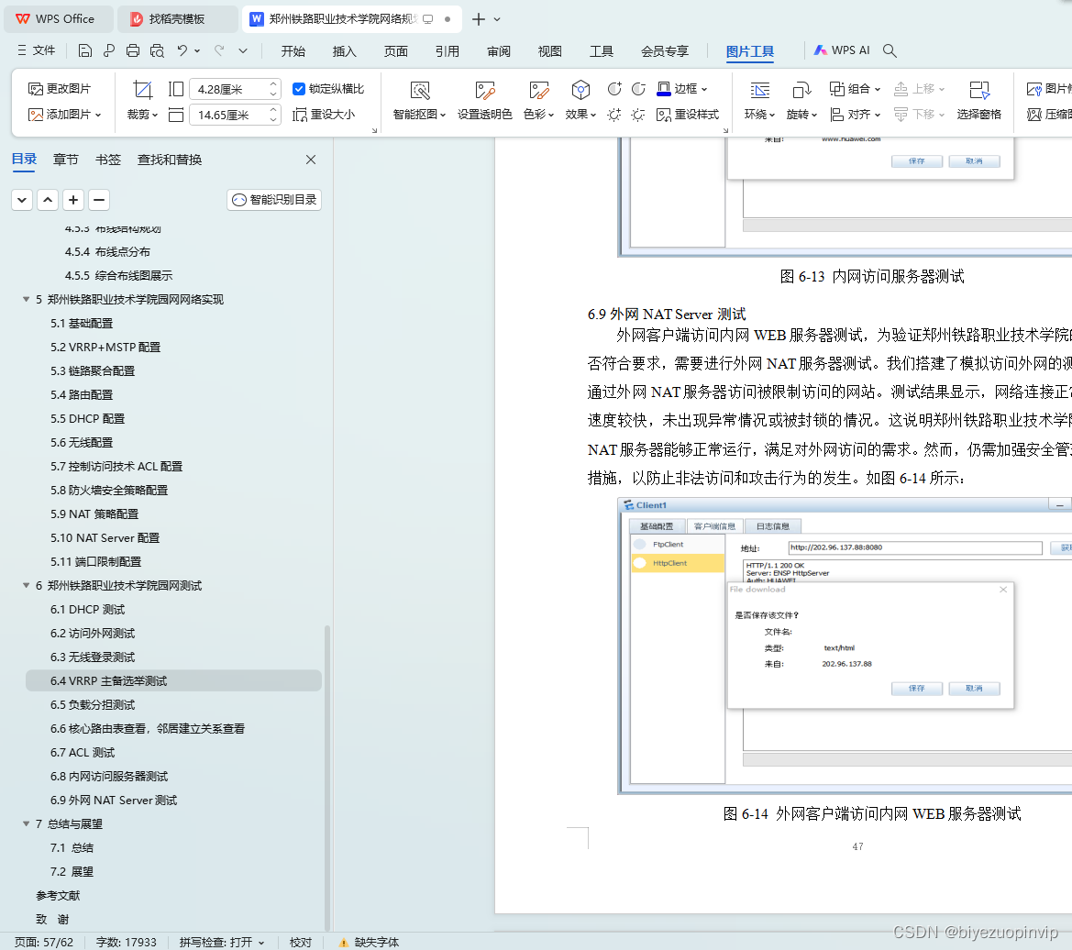Switch to WPS Office home tab
This screenshot has width=1072, height=950.
tap(58, 19)
